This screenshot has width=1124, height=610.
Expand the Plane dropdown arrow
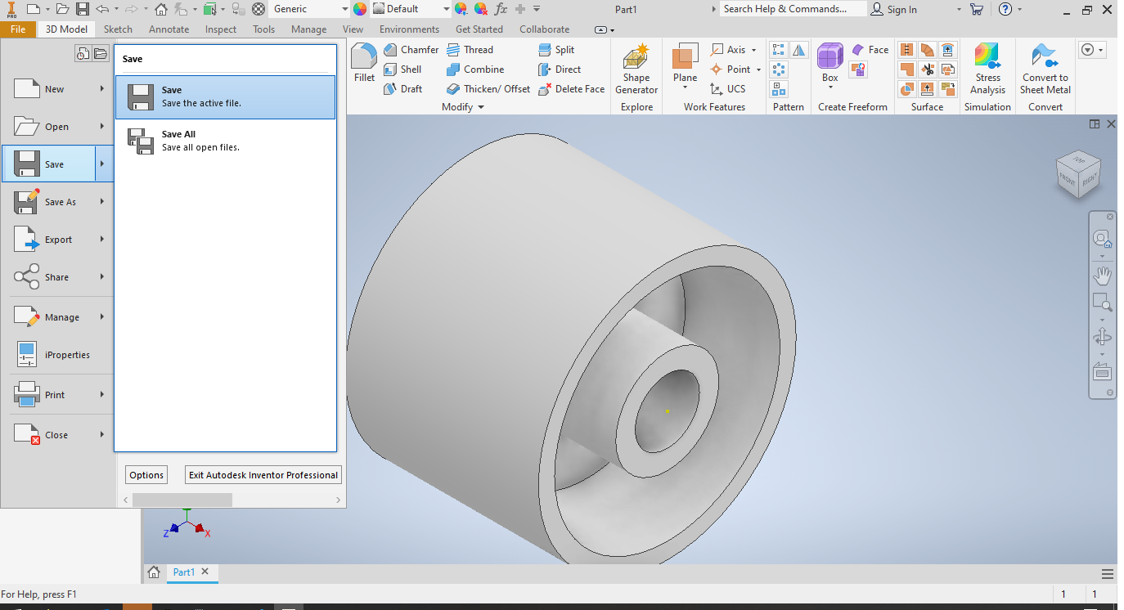[685, 88]
